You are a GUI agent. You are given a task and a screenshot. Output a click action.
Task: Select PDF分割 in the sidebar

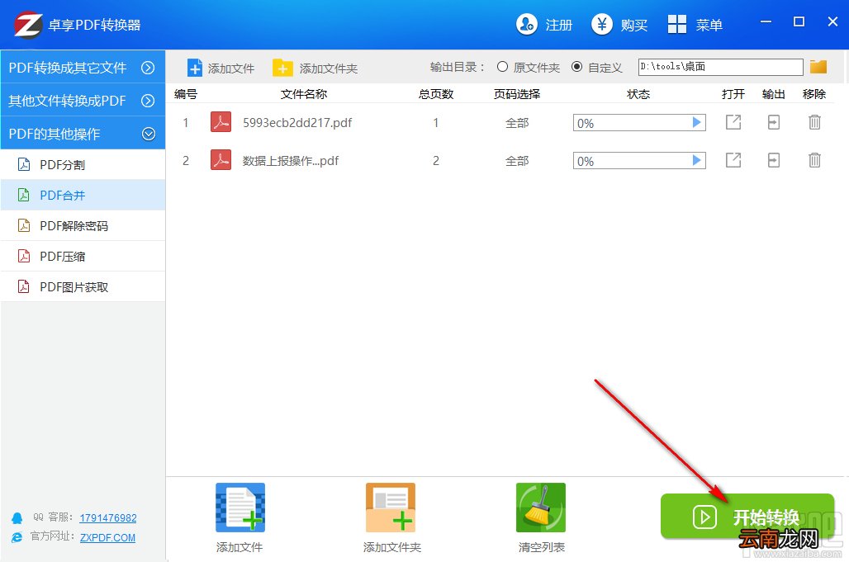pos(83,165)
